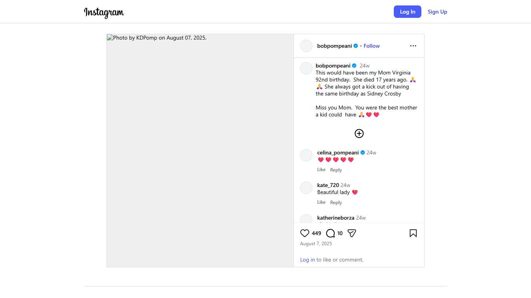Open celina_pompeani's profile avatar
The image size is (531, 298).
(306, 155)
